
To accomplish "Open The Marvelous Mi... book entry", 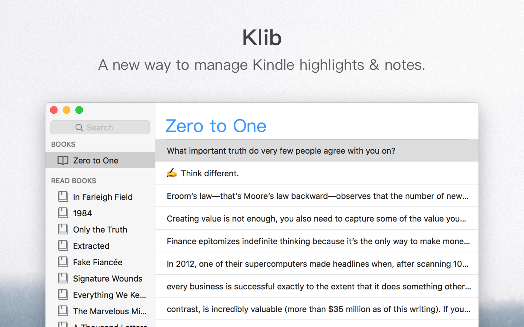I will click(110, 311).
